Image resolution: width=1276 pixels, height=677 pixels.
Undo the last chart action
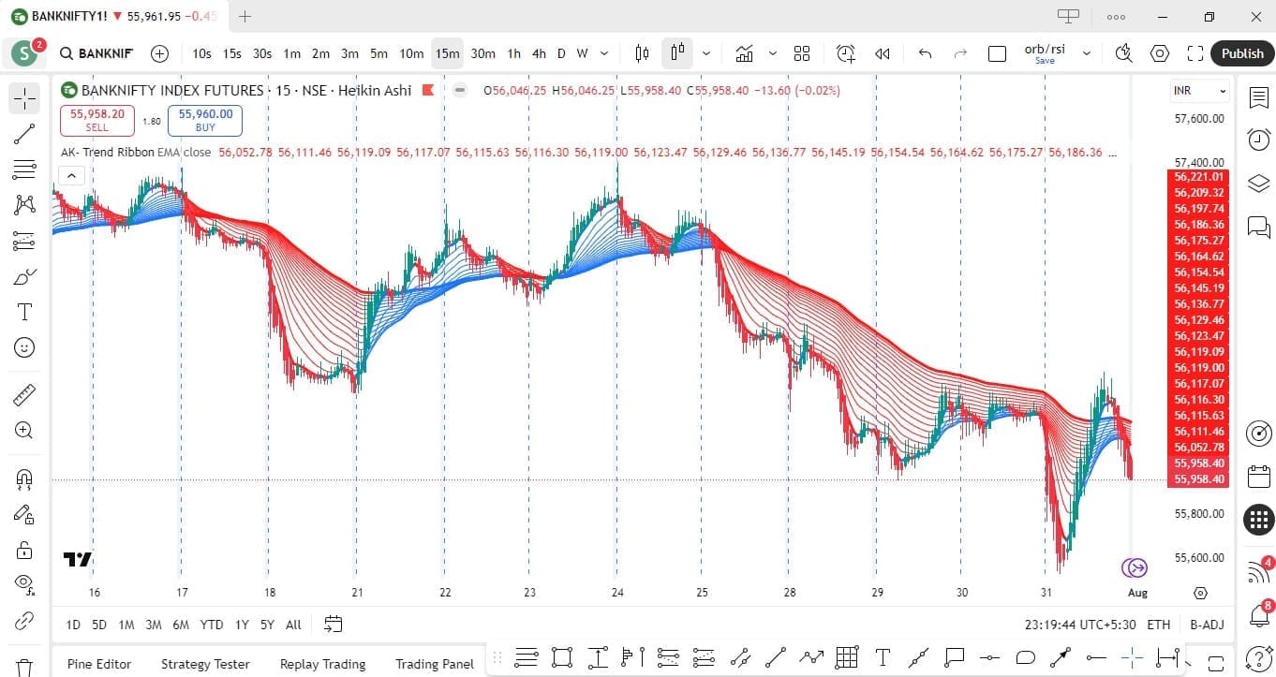click(x=926, y=53)
